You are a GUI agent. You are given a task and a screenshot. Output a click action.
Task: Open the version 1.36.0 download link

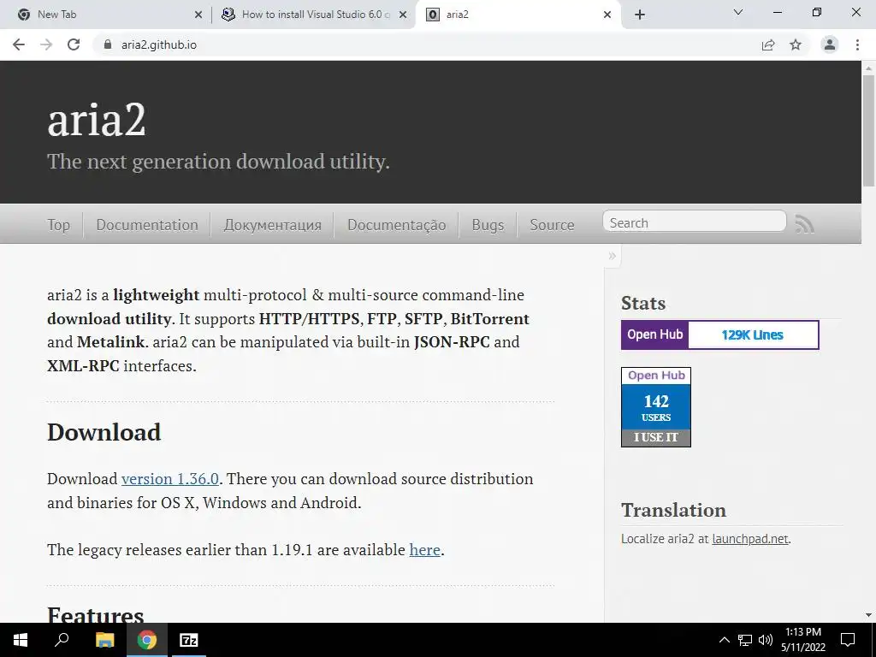pos(170,479)
